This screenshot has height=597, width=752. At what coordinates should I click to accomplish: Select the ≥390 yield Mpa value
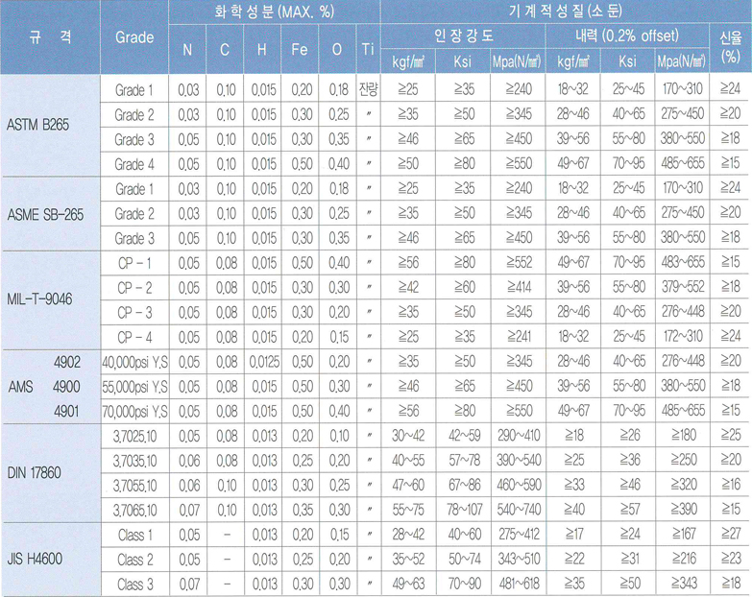click(x=684, y=510)
